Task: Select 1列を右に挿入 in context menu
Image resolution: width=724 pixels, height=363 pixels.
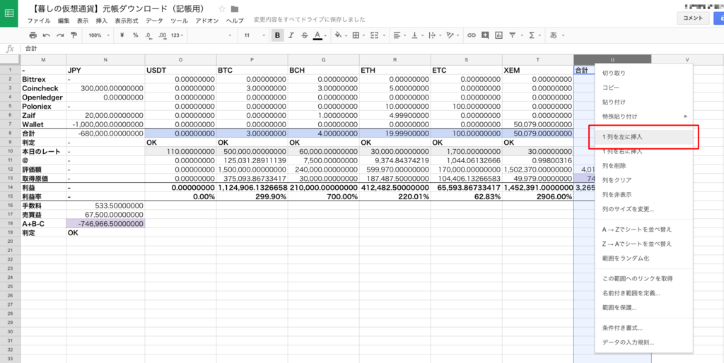Action: click(644, 151)
